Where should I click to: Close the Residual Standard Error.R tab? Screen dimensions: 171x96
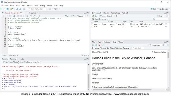click(23, 13)
